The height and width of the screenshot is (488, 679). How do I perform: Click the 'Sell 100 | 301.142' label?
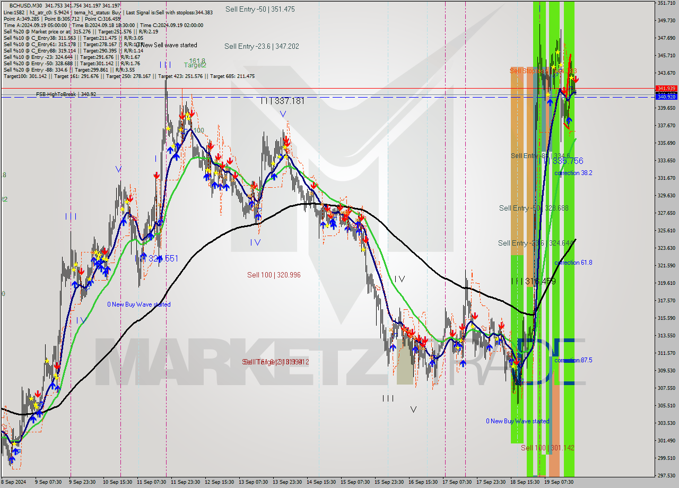[x=547, y=448]
